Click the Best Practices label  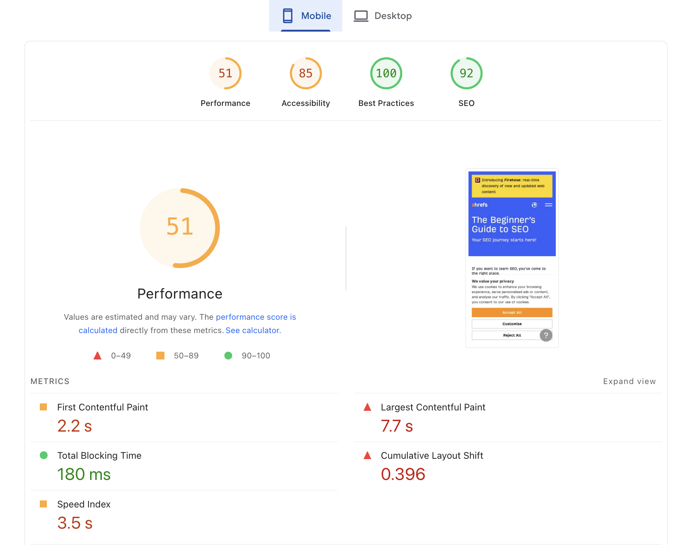point(386,103)
